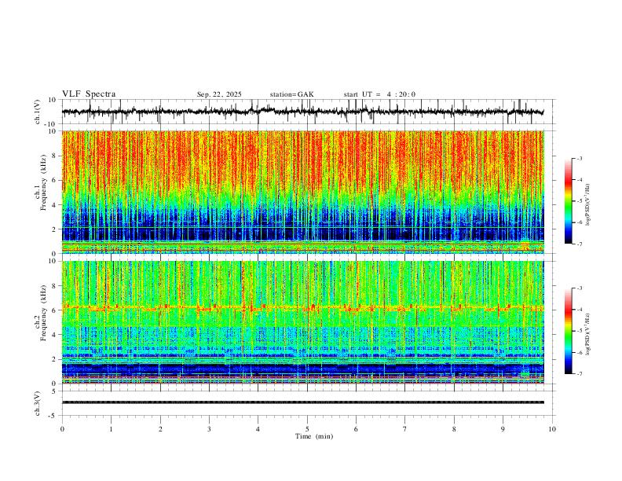Click the "ch.3(V)" axis label
This screenshot has height=481, width=622.
[x=38, y=403]
